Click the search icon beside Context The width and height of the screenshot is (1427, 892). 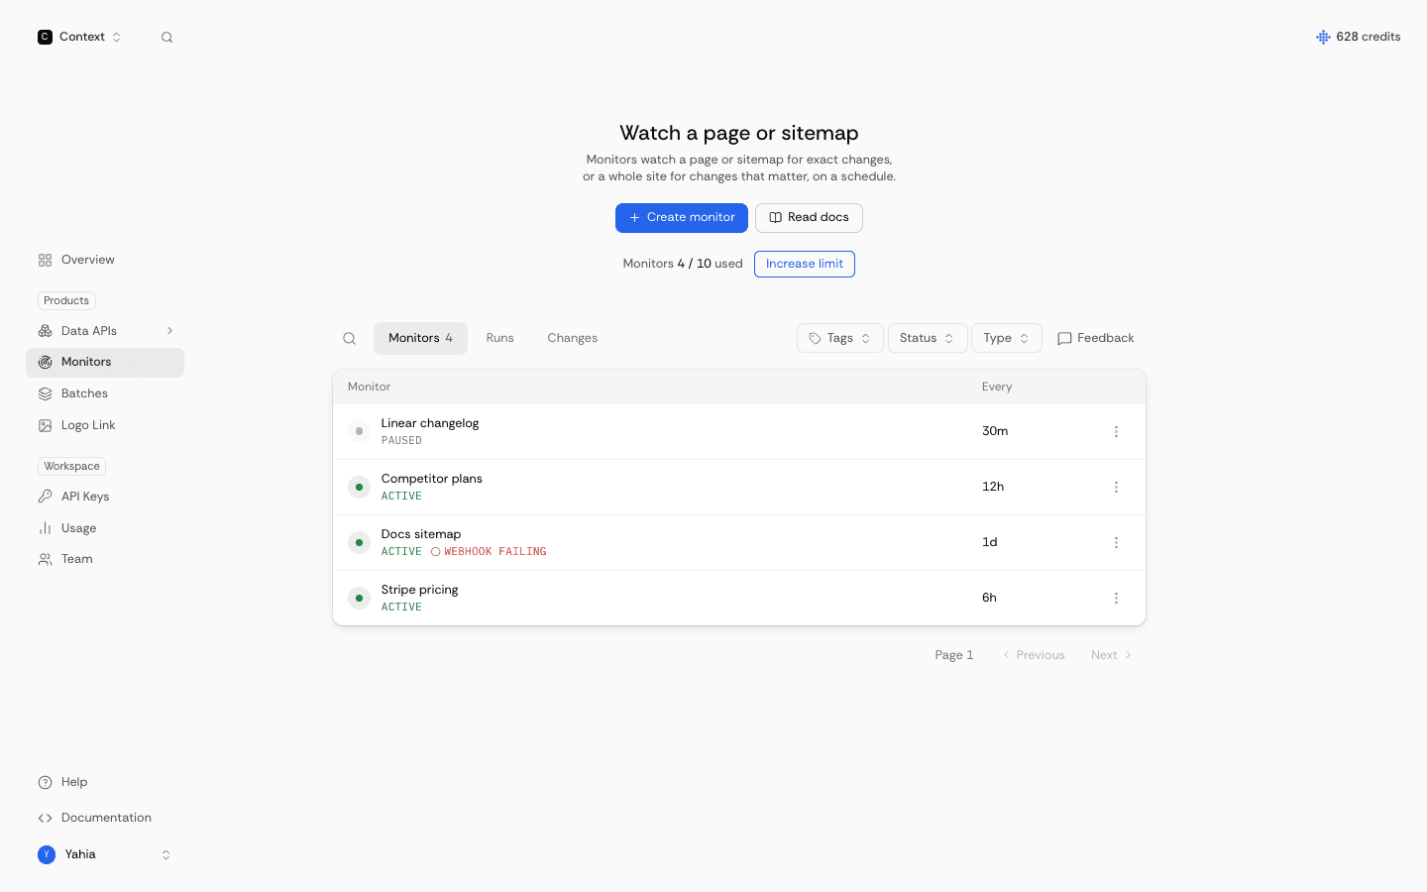click(x=166, y=38)
